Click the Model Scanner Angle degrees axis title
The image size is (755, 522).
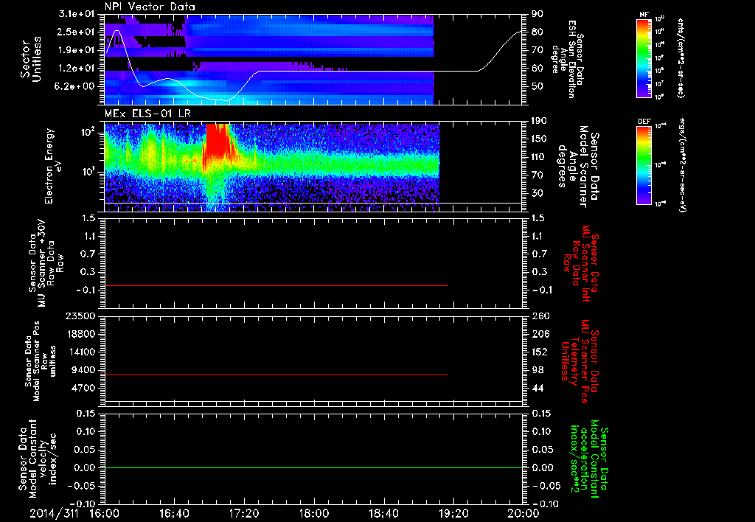click(578, 167)
